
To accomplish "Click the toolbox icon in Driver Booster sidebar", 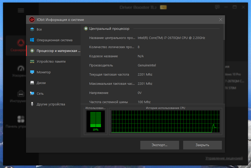I will click(21, 94).
